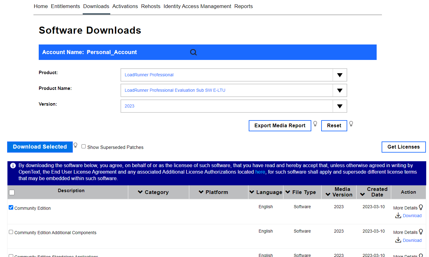429x257 pixels.
Task: Open the Product dropdown showing LoadRunner Professional
Action: point(234,75)
